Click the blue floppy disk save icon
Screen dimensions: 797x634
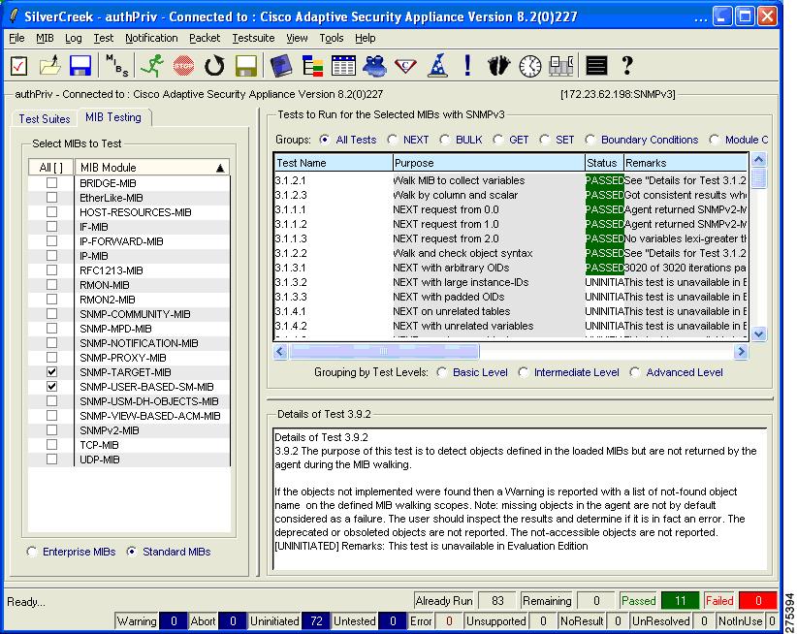tap(80, 66)
